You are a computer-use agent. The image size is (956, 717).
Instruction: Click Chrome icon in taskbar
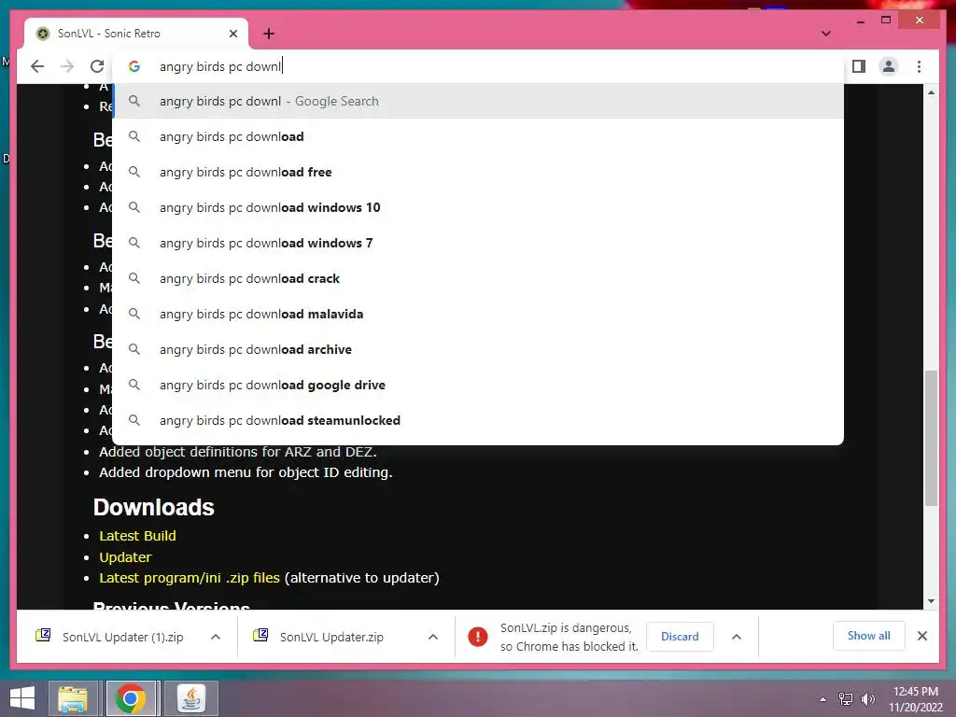[x=131, y=698]
